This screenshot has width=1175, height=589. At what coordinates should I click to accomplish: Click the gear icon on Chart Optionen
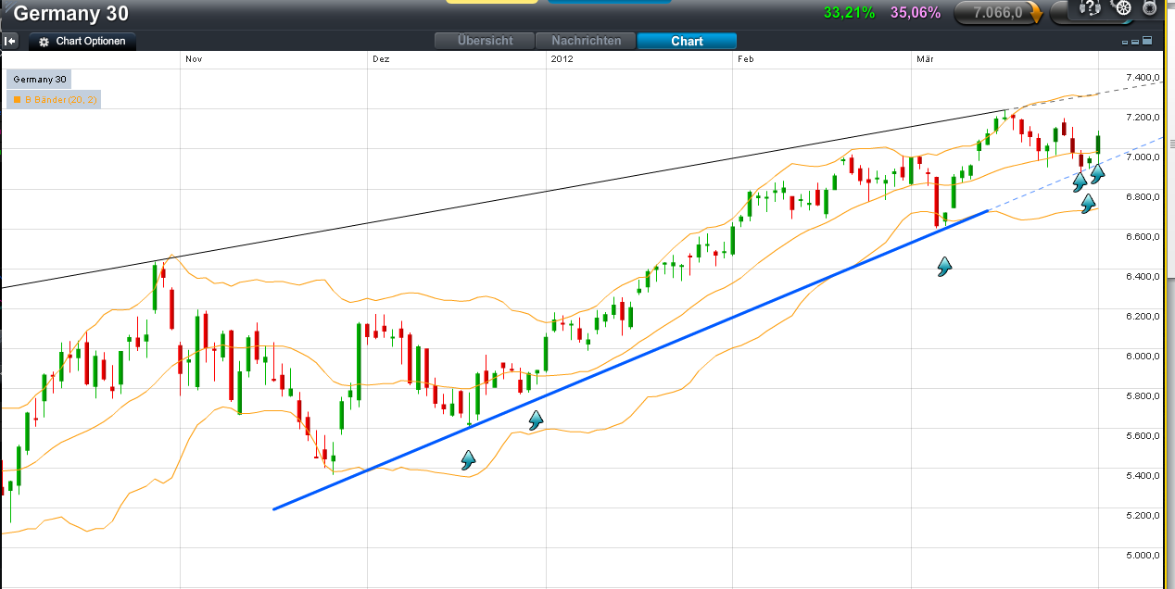pyautogui.click(x=44, y=42)
